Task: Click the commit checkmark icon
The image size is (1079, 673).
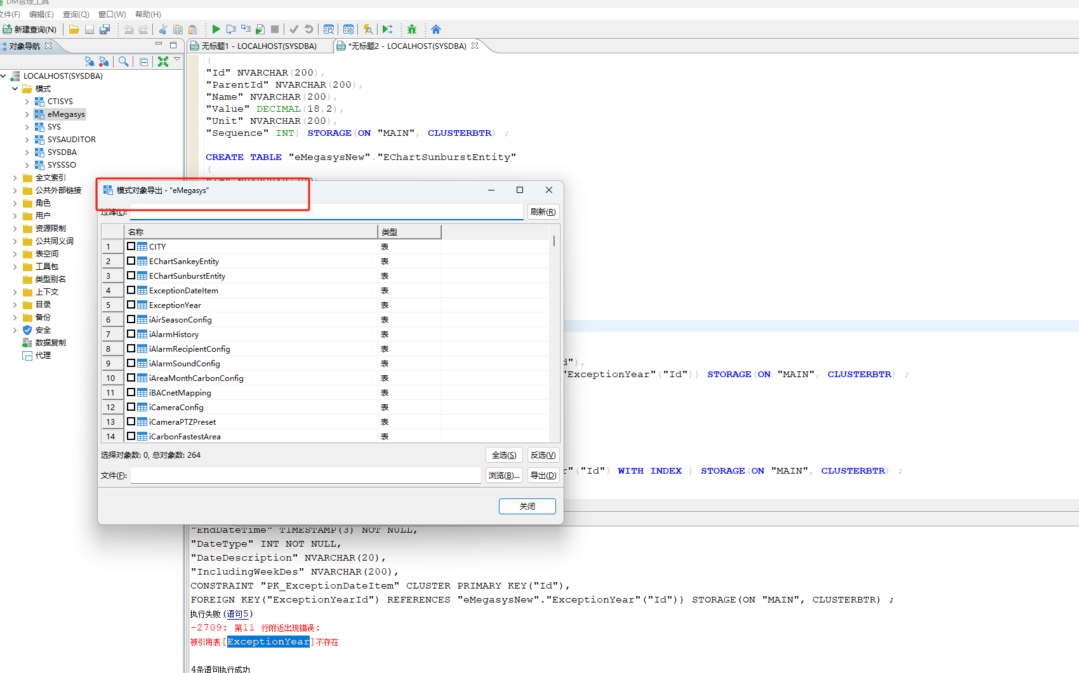Action: tap(294, 29)
